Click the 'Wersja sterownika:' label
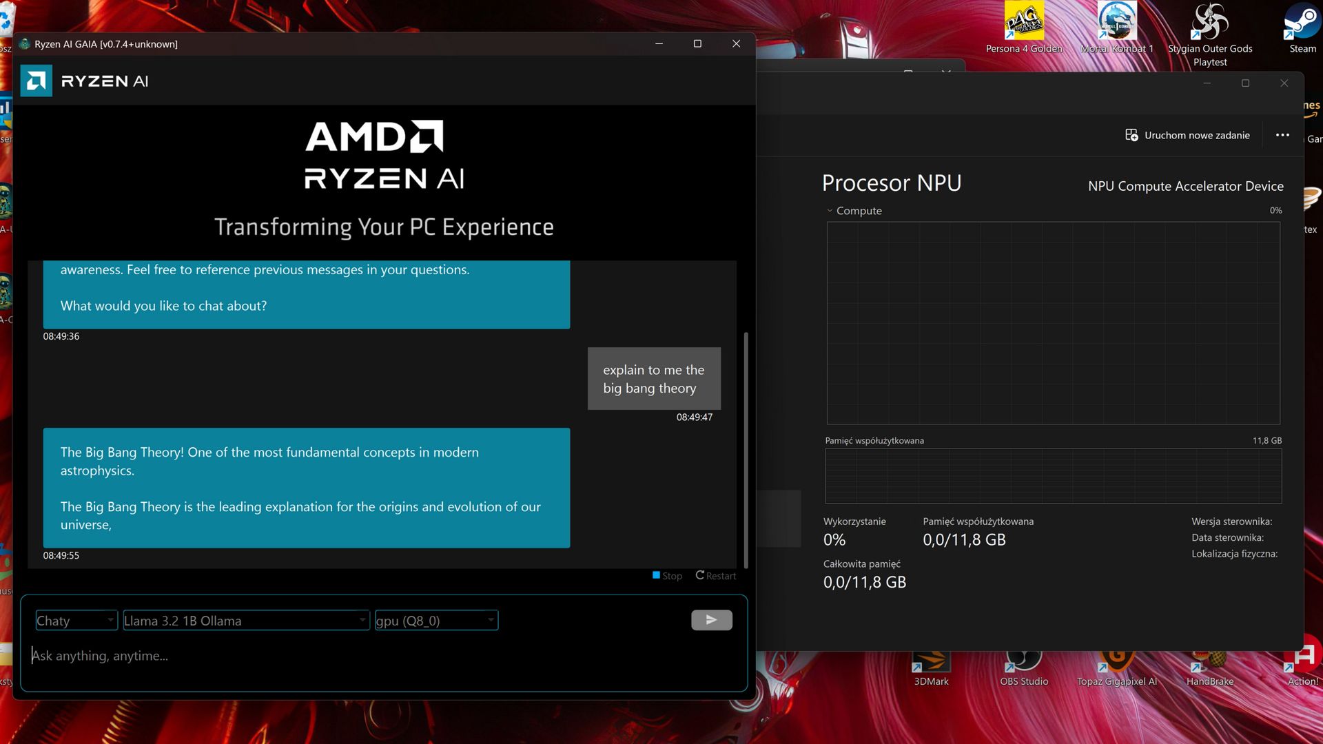This screenshot has width=1323, height=744. pyautogui.click(x=1231, y=521)
